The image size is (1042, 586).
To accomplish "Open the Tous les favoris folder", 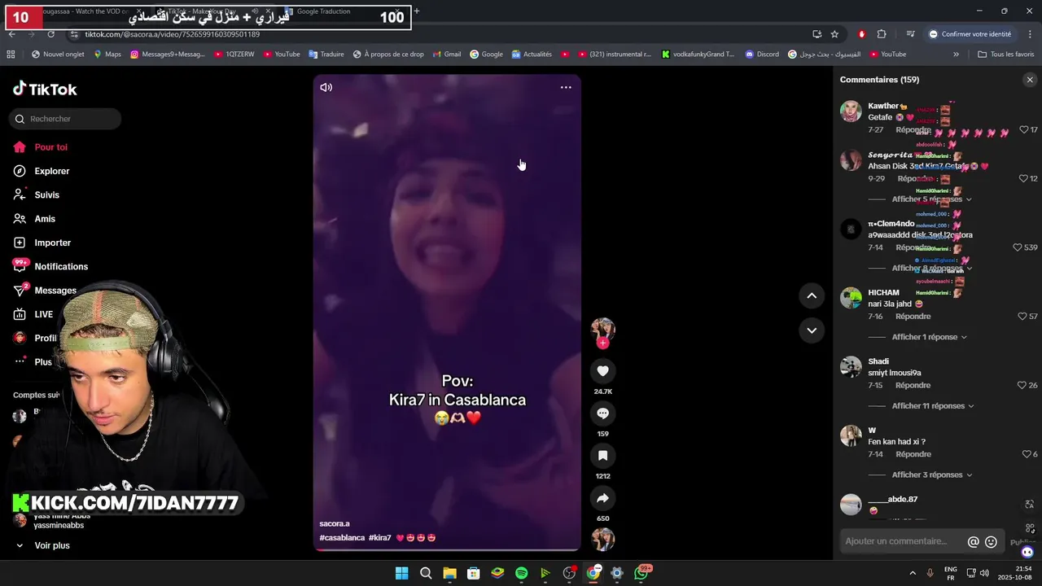I will [1005, 55].
